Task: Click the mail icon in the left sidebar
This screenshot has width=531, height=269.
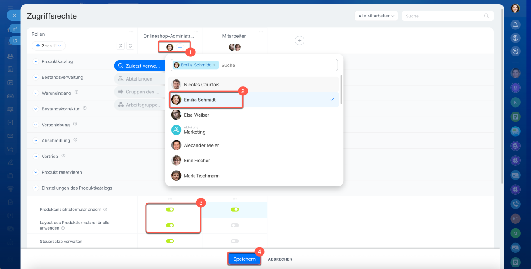Action: click(10, 136)
